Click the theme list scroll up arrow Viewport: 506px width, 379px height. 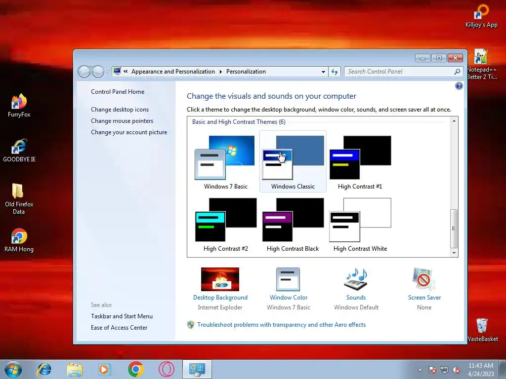454,121
